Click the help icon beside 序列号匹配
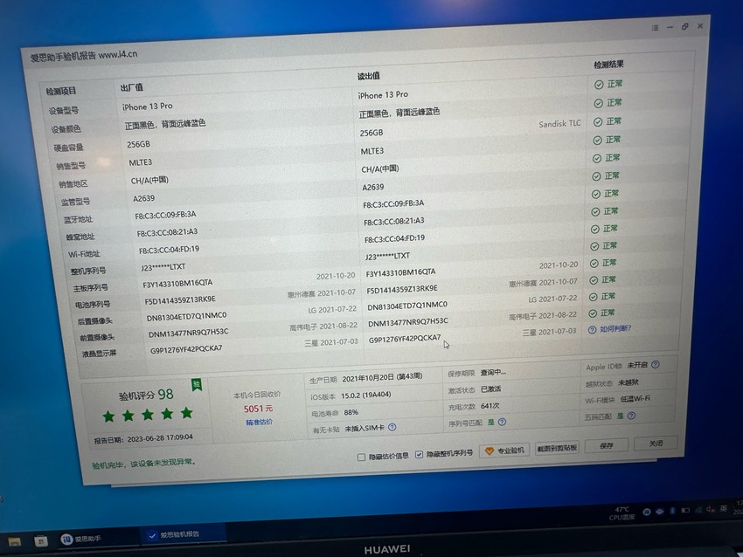 [502, 422]
